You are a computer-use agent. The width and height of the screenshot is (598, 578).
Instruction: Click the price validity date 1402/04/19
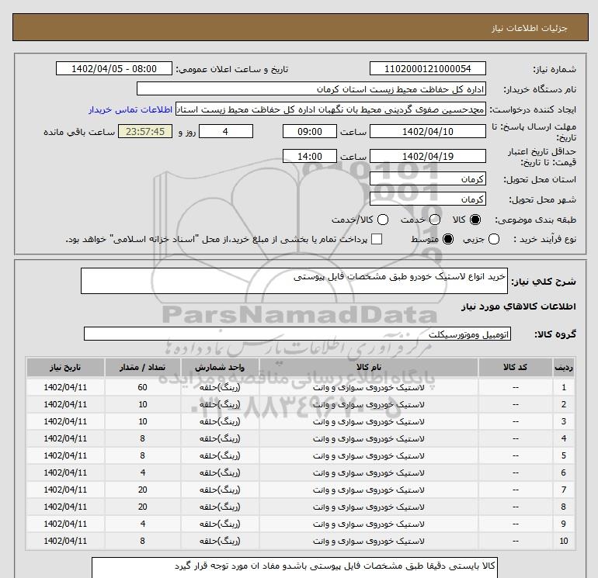tap(427, 156)
